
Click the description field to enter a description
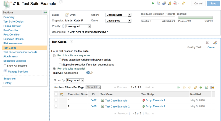[88, 32]
